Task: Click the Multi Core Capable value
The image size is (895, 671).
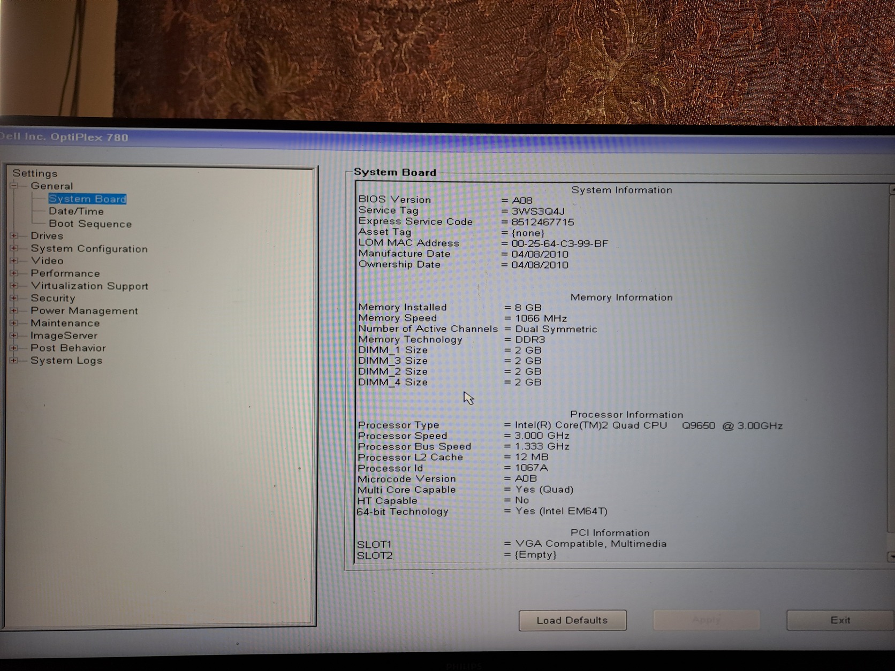Action: [x=544, y=490]
